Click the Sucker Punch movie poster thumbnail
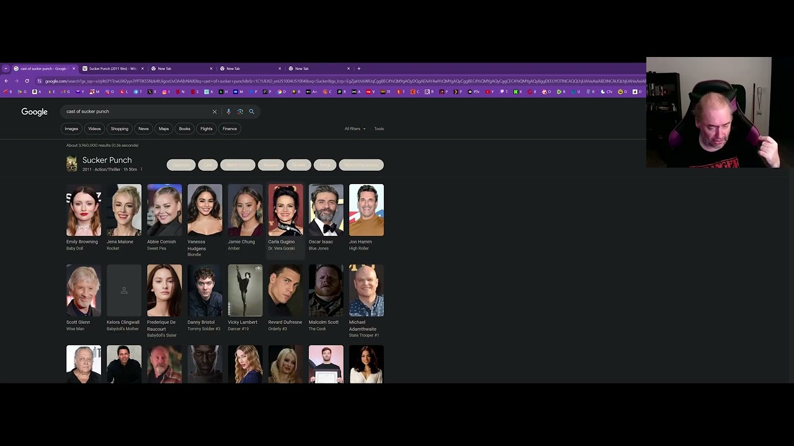The width and height of the screenshot is (794, 446). click(72, 164)
